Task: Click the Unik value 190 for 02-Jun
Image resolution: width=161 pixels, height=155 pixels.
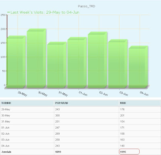Action: coord(122,134)
